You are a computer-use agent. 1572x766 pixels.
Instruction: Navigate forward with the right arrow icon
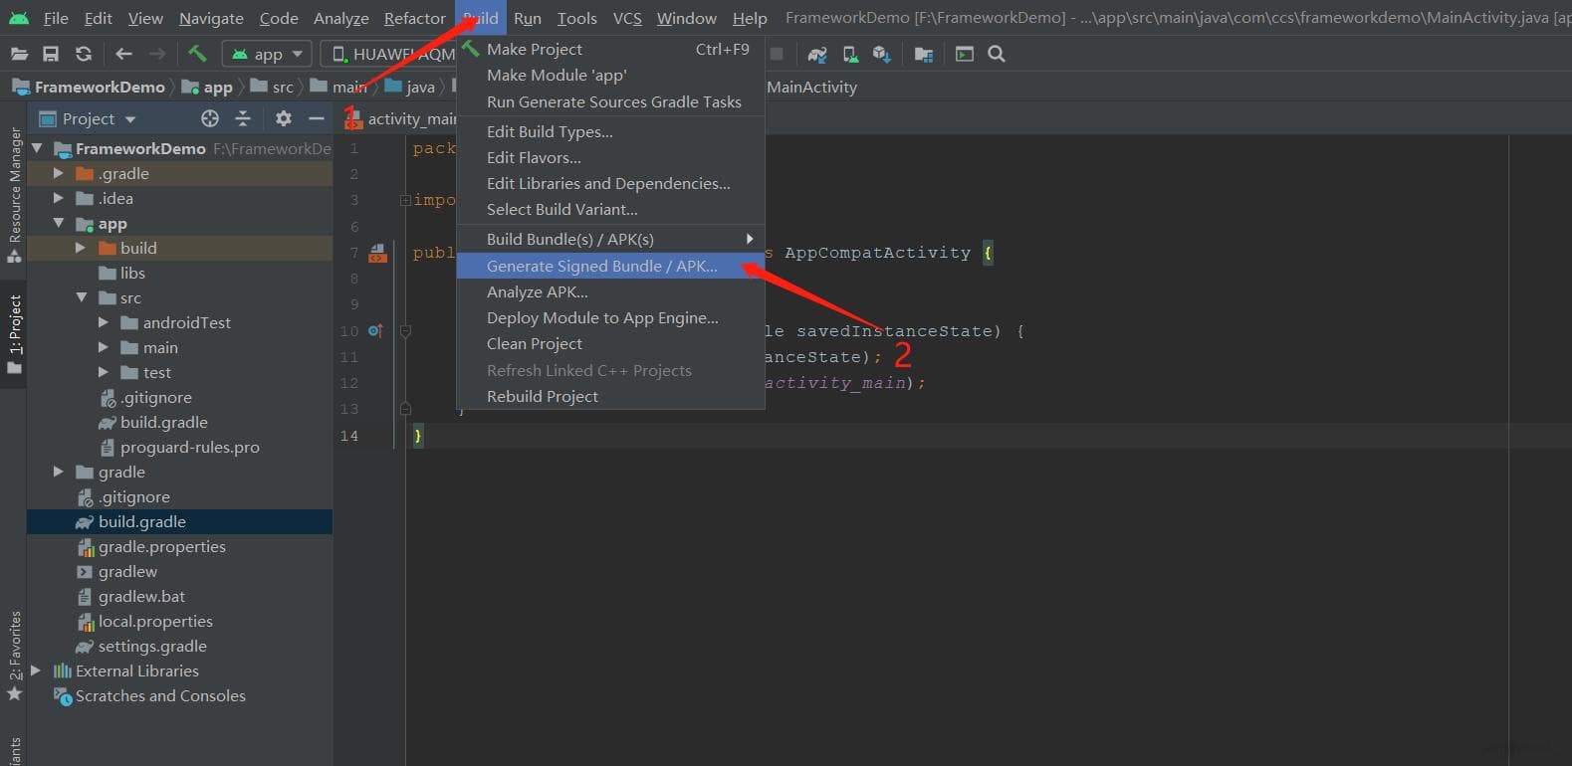(x=156, y=54)
